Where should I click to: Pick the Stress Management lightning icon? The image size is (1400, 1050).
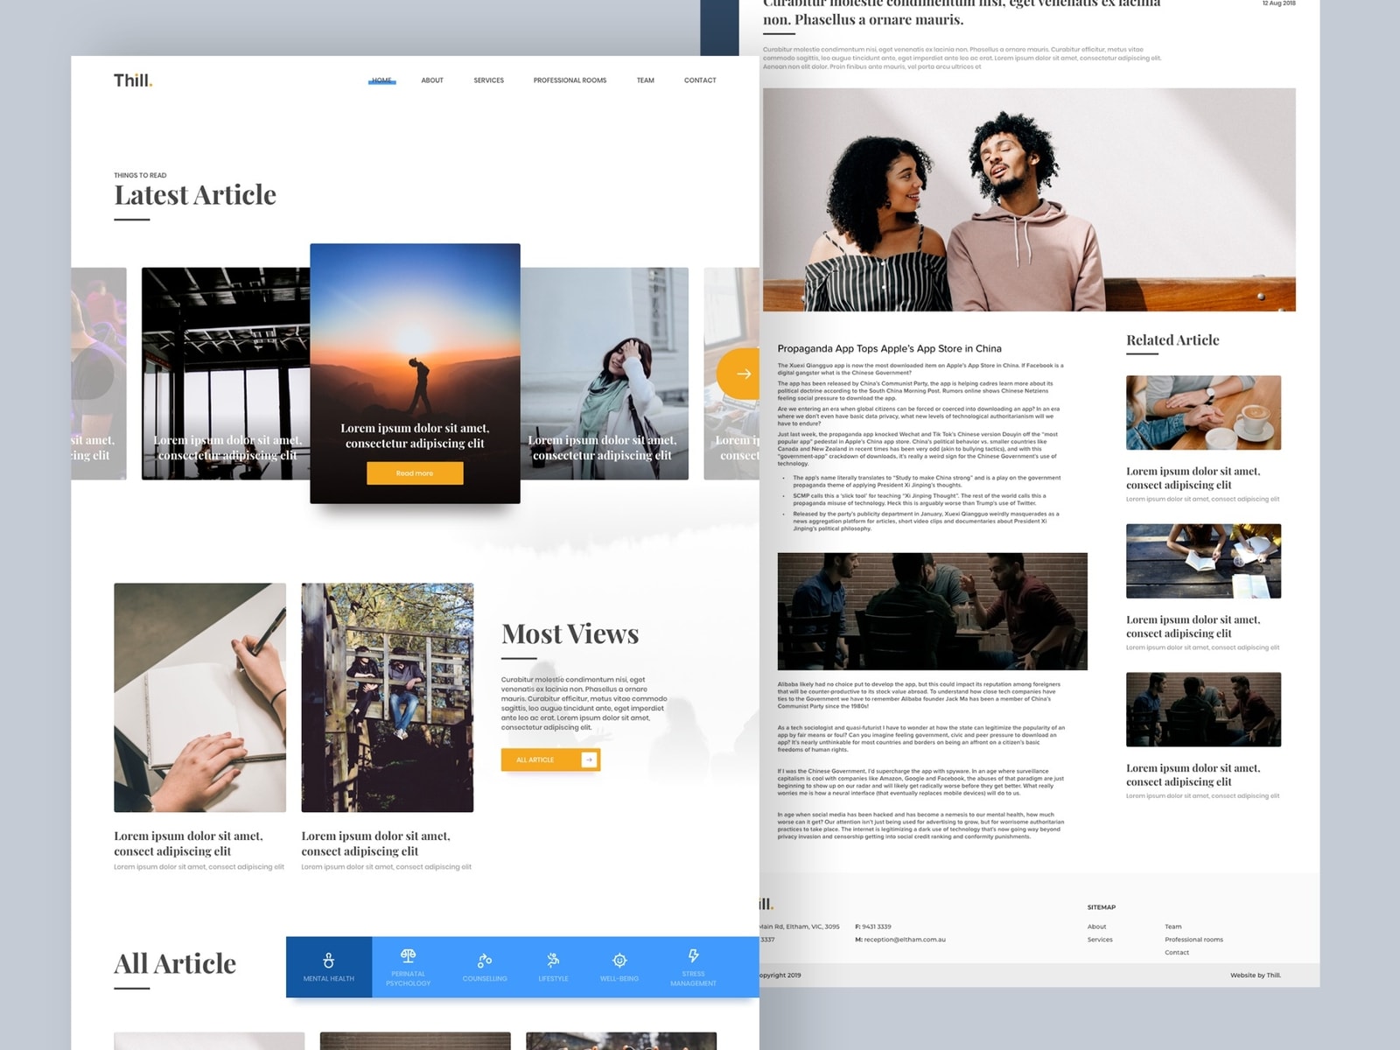click(693, 955)
